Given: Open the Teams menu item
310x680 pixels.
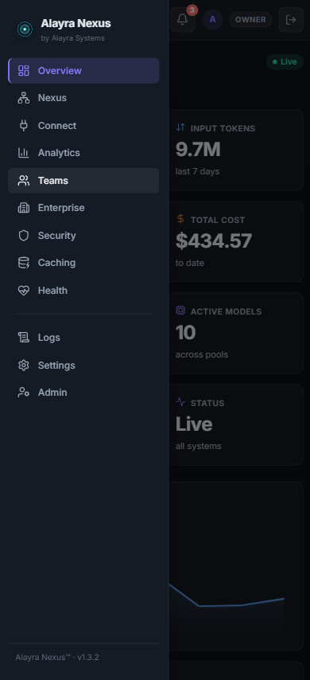Looking at the screenshot, I should tap(83, 181).
